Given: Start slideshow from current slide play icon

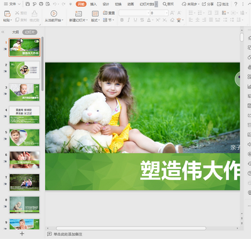Looking at the screenshot, I should coord(54,14).
